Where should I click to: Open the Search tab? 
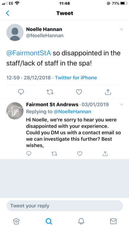point(49,221)
